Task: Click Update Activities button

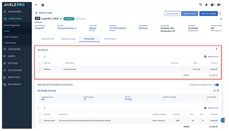Action: [190, 14]
